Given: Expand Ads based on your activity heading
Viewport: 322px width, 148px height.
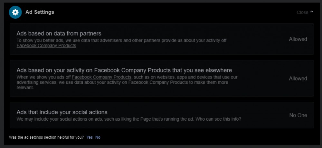Looking at the screenshot, I should pos(124,70).
